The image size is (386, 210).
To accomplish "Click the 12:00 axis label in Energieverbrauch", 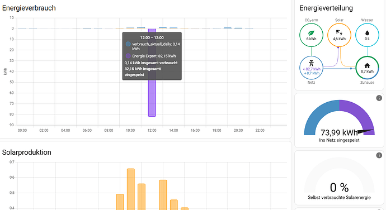I will pyautogui.click(x=152, y=130).
